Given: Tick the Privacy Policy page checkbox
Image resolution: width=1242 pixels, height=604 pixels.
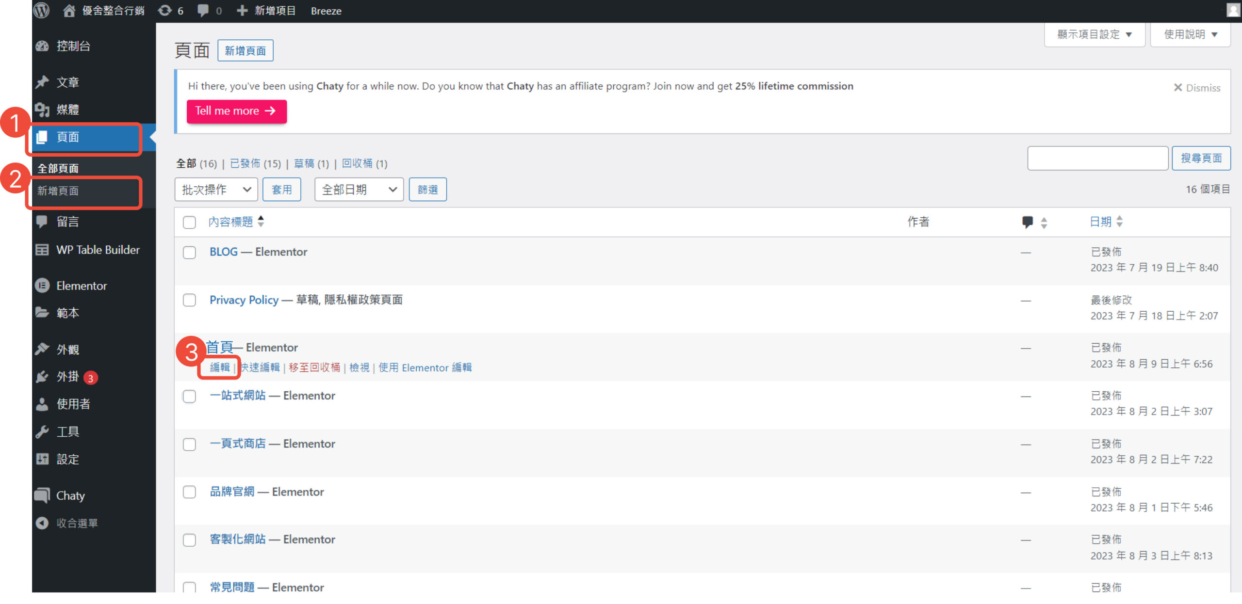Looking at the screenshot, I should tap(189, 300).
